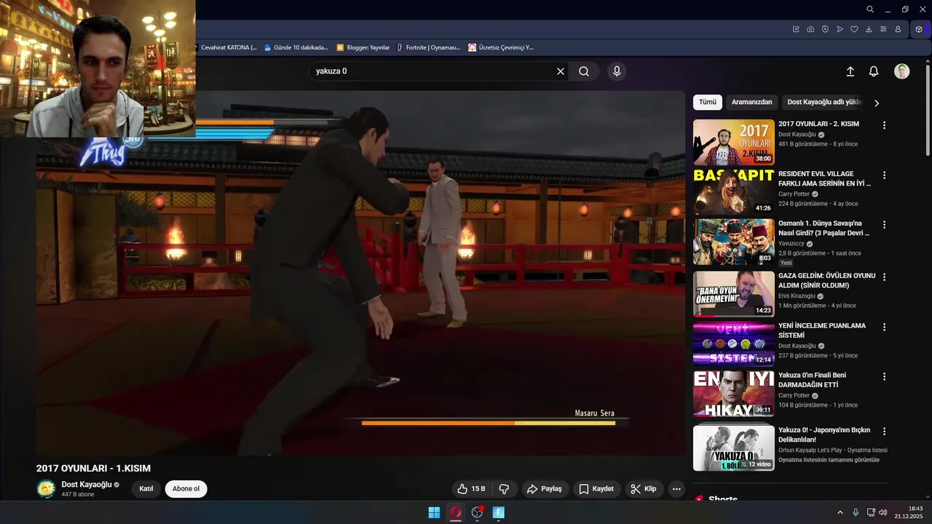Create a clip with Klip button
This screenshot has height=524, width=932.
[644, 489]
